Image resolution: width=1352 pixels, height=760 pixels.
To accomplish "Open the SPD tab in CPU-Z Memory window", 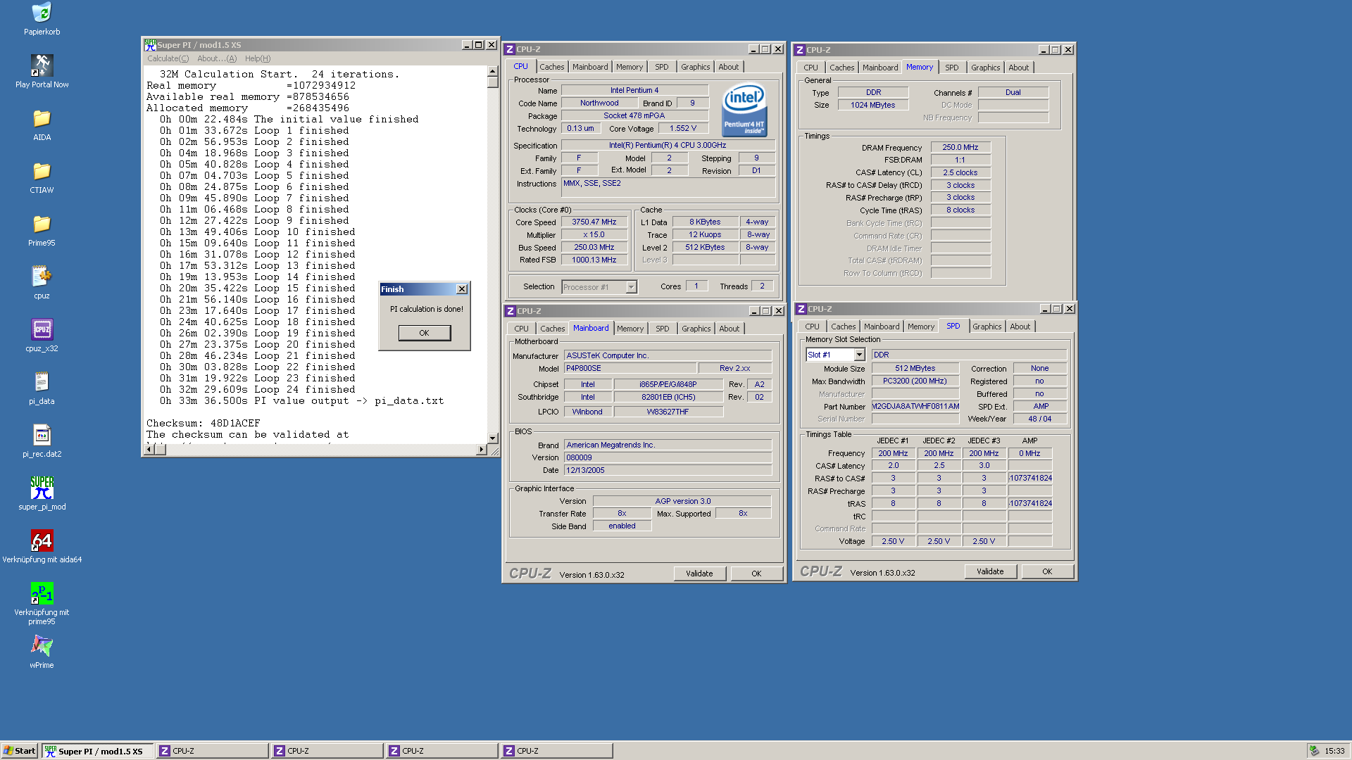I will tap(952, 68).
